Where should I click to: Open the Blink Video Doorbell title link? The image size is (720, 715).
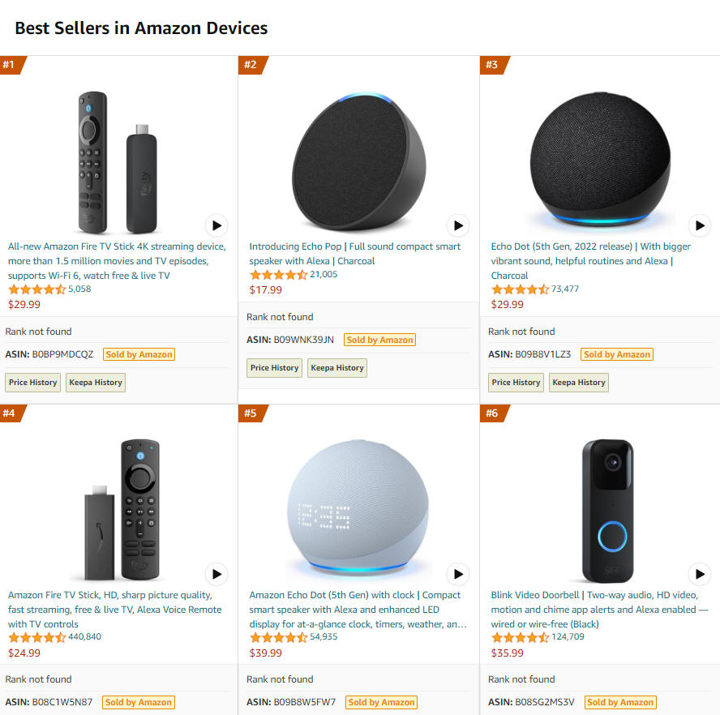[x=598, y=610]
